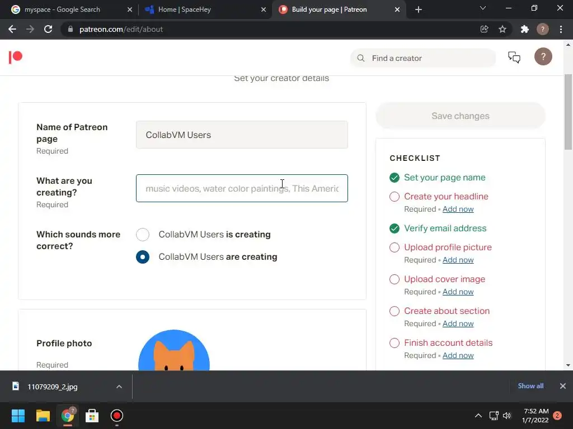The image size is (573, 429).
Task: Close the myspace Google Search tab
Action: (x=130, y=9)
